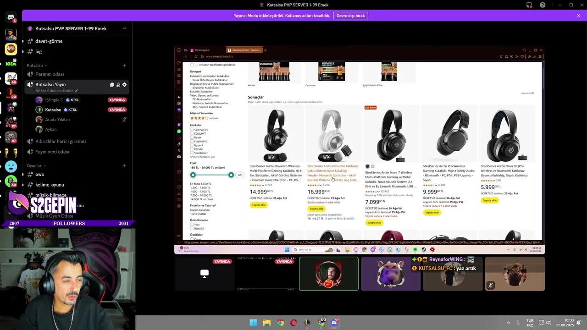Screen dimensions: 587x330
Task: Click volume icon in system tray
Action: tap(549, 323)
